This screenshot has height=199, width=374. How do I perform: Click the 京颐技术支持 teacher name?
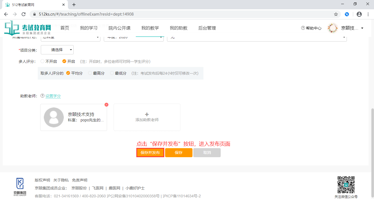pyautogui.click(x=81, y=115)
